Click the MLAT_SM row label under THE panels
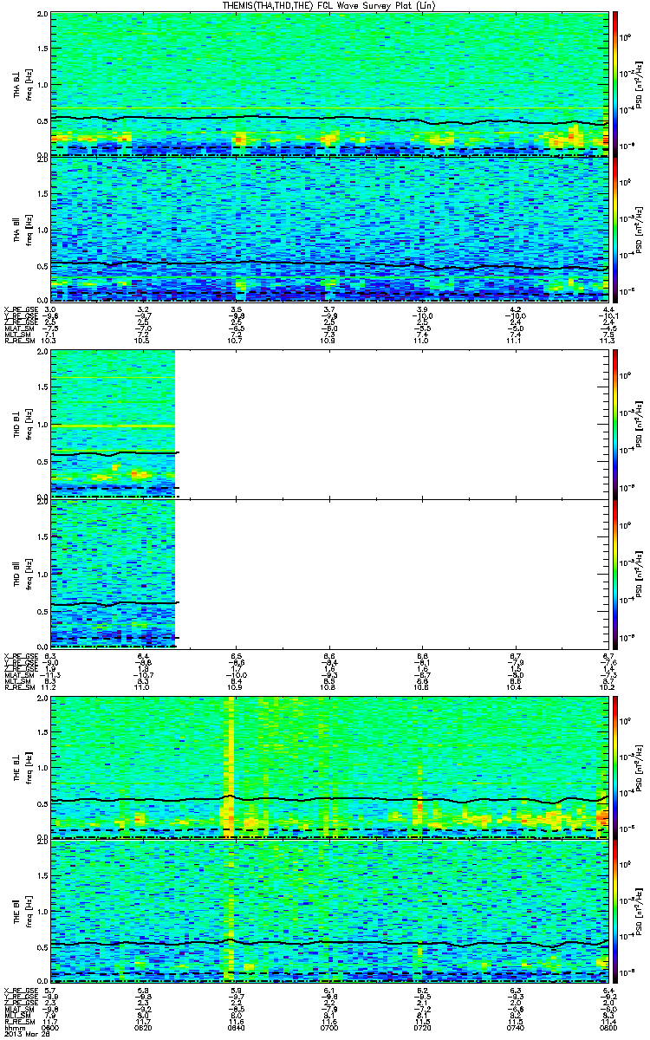The image size is (650, 1040). [x=19, y=1010]
